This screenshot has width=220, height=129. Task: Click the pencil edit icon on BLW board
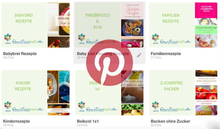tap(139, 55)
